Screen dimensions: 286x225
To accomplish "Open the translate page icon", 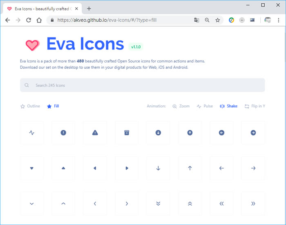I will (197, 20).
